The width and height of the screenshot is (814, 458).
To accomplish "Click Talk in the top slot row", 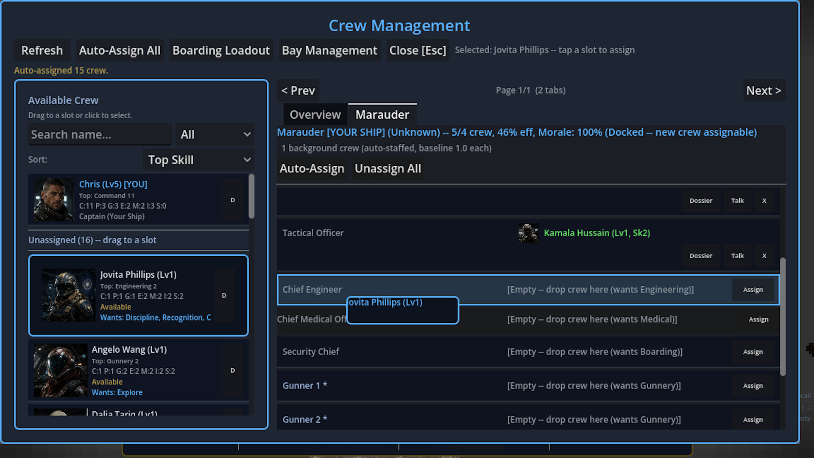I will pyautogui.click(x=737, y=201).
